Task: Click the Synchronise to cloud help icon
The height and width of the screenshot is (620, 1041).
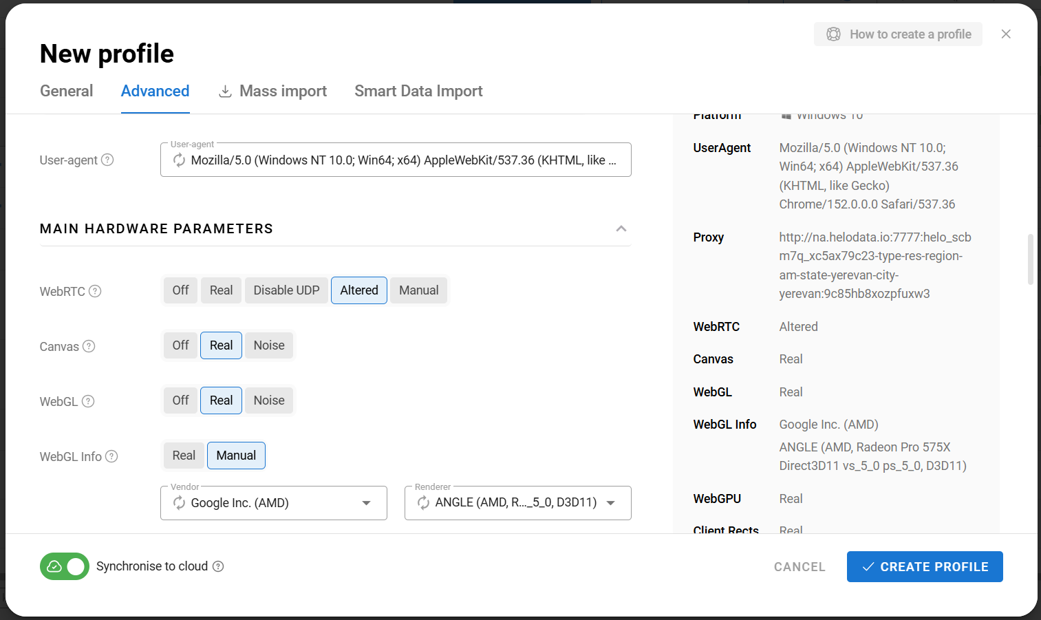Action: [218, 566]
